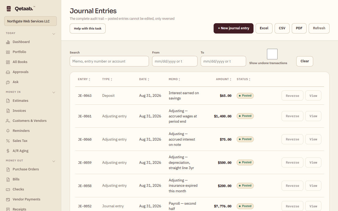338x211 pixels.
Task: Export journal entries as CSV
Action: pyautogui.click(x=282, y=28)
